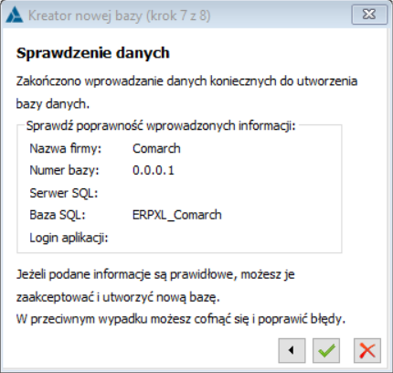
Task: Click the 'Sprawdź poprawność wprowadzonych informacji' group caption
Action: [x=161, y=125]
